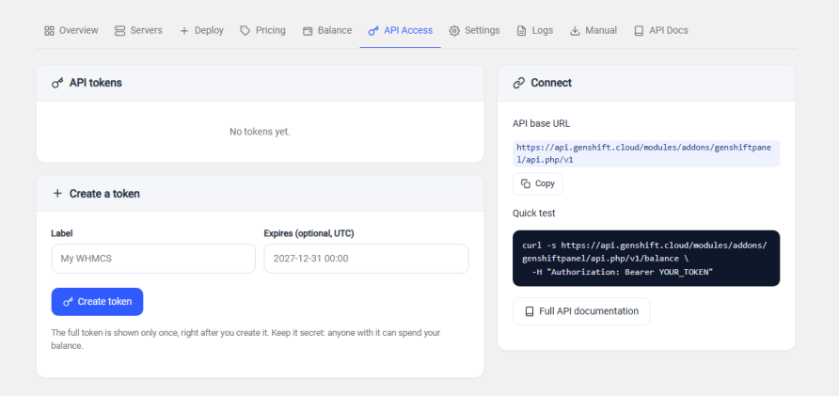Click the Quick test curl code block
Image resolution: width=839 pixels, height=396 pixels.
pyautogui.click(x=646, y=259)
